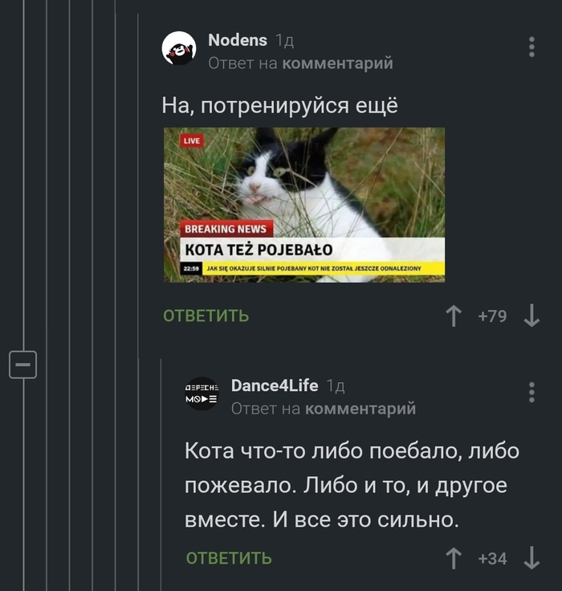Collapse the comment thread with the minus box
The height and width of the screenshot is (591, 562).
click(x=22, y=365)
